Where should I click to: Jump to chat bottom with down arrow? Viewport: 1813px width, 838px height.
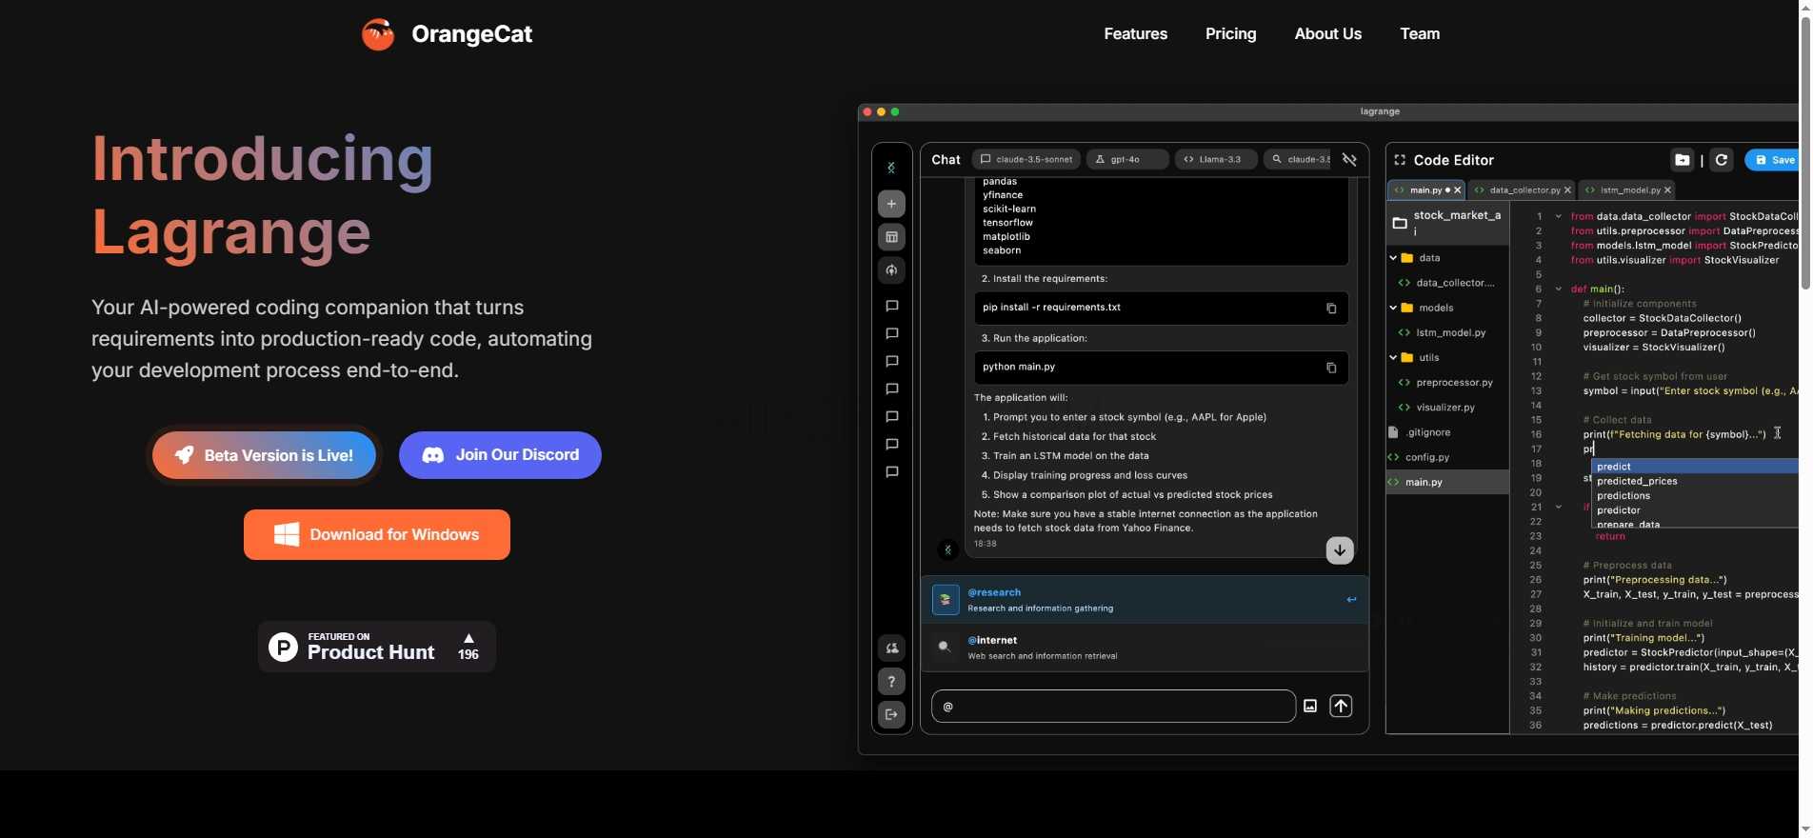point(1340,550)
